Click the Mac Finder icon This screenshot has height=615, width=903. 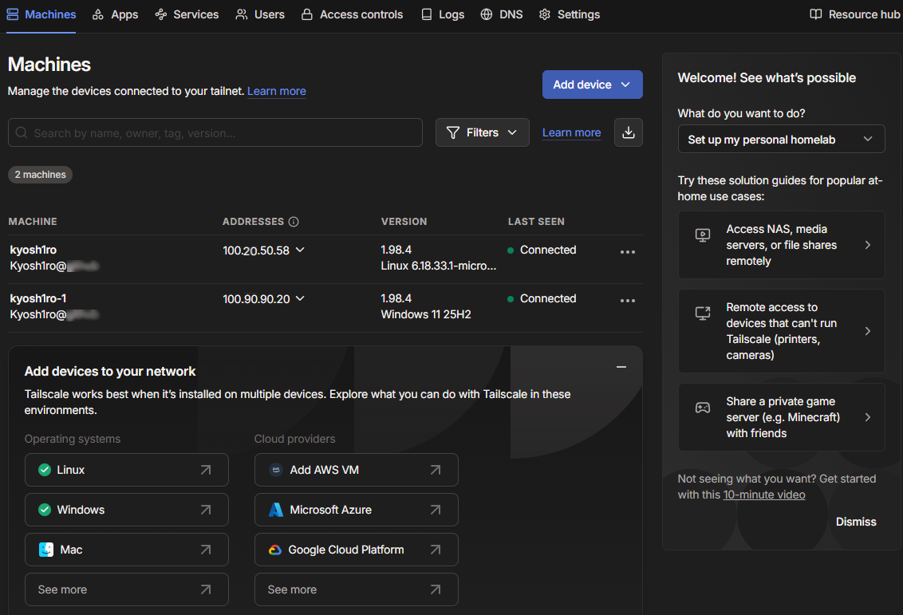click(46, 550)
